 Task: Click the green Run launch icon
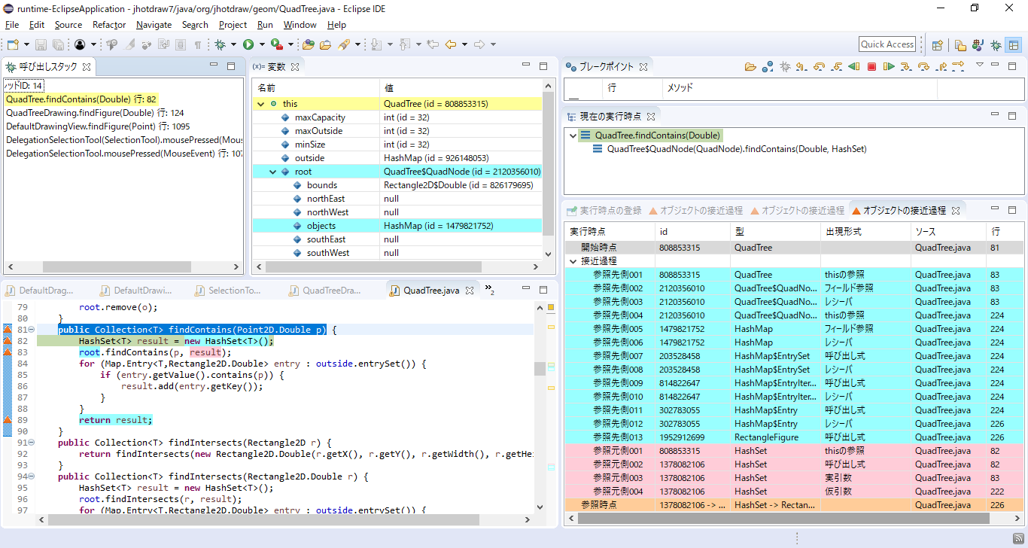(x=248, y=44)
